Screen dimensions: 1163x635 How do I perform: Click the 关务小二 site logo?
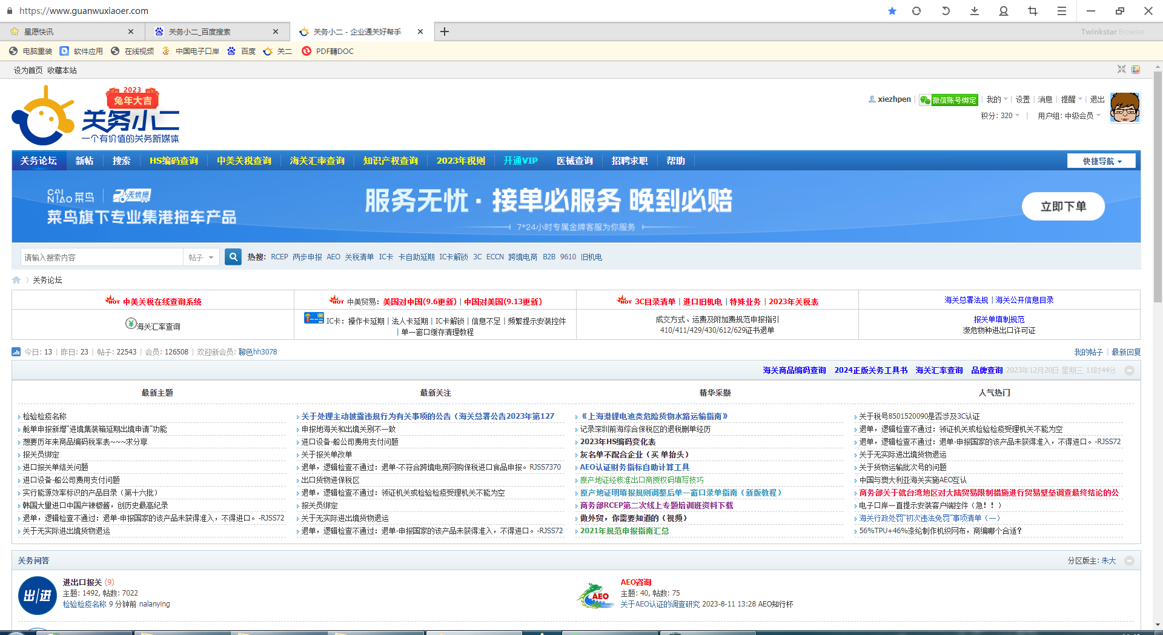96,115
